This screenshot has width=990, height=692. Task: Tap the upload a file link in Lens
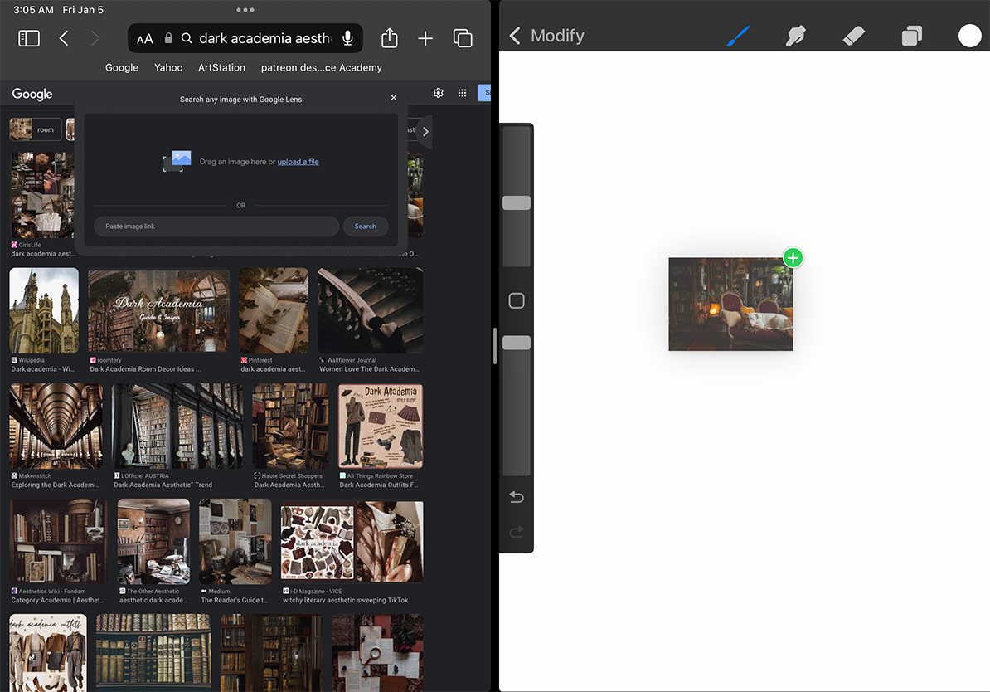tap(298, 161)
